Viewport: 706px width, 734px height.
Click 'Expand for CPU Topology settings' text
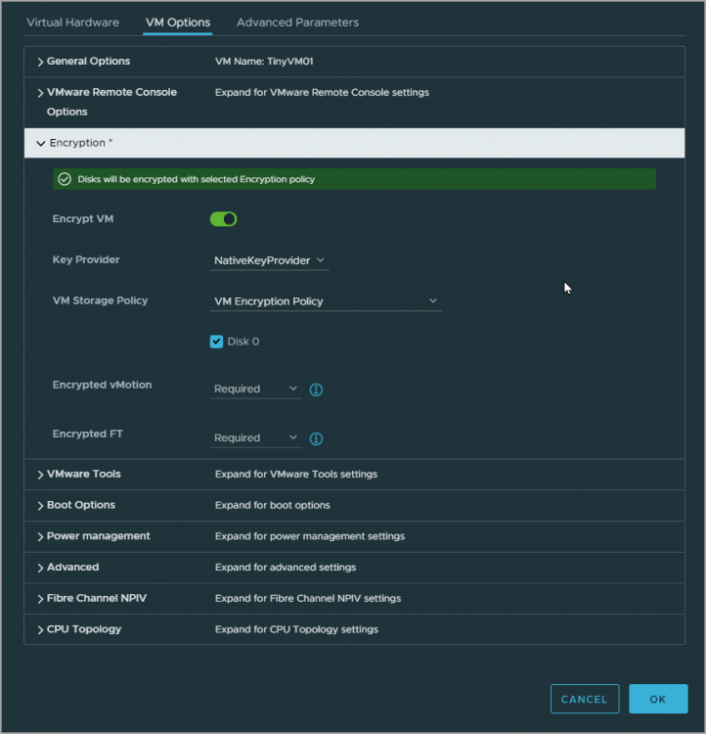(296, 629)
